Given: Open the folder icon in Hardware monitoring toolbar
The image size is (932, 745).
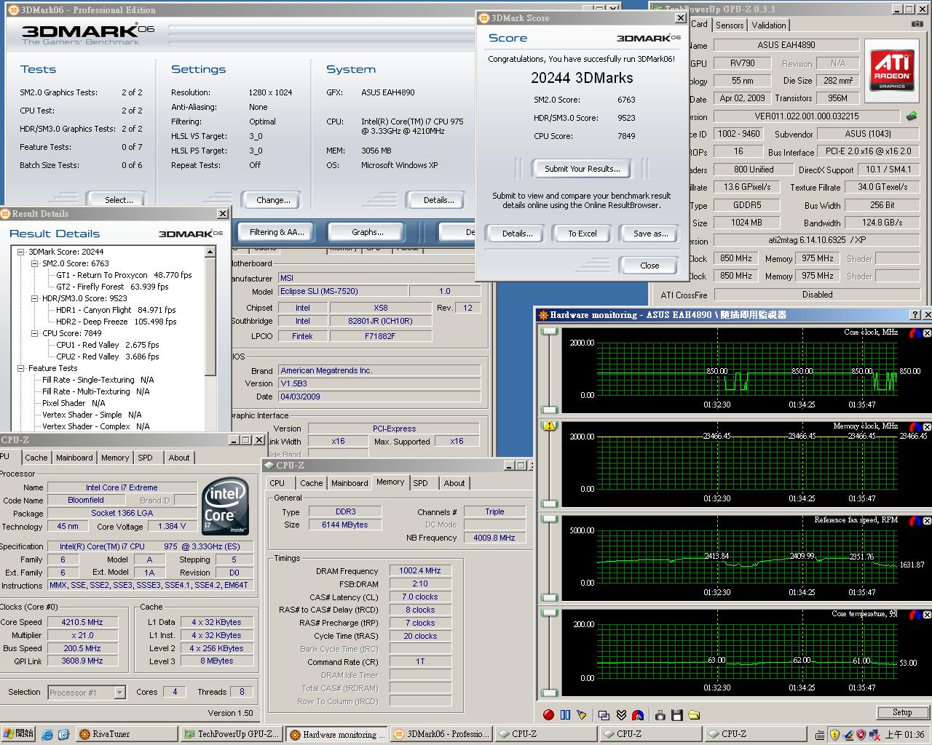Looking at the screenshot, I should pos(694,715).
